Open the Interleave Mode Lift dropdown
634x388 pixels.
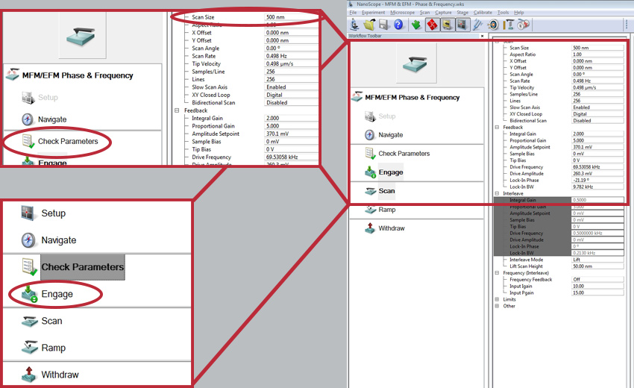click(597, 260)
